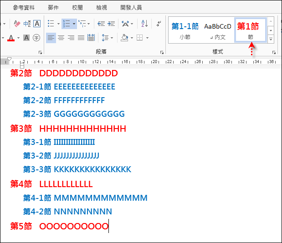Open shading color dropdown arrow

pos(132,38)
